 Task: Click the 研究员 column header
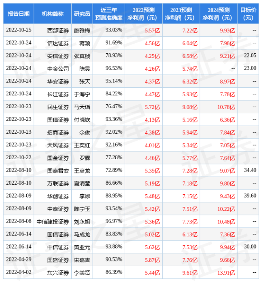(x=82, y=14)
